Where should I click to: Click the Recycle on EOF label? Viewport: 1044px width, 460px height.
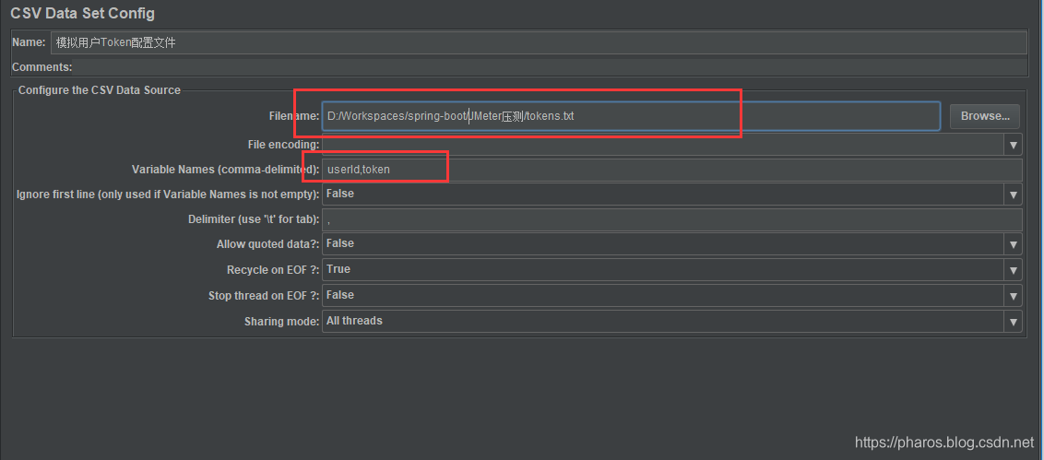pyautogui.click(x=273, y=270)
